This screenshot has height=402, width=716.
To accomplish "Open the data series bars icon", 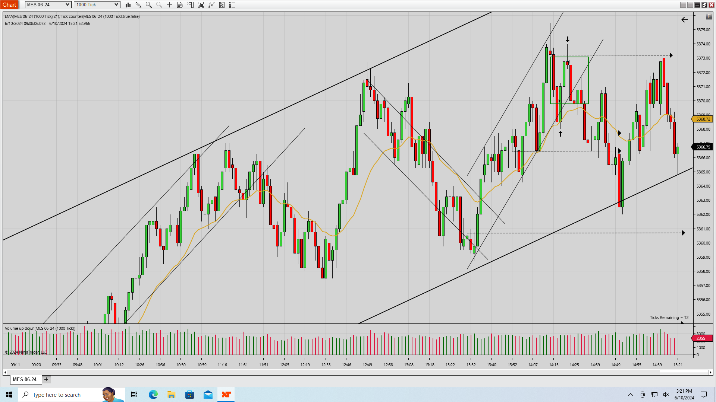I will (201, 5).
